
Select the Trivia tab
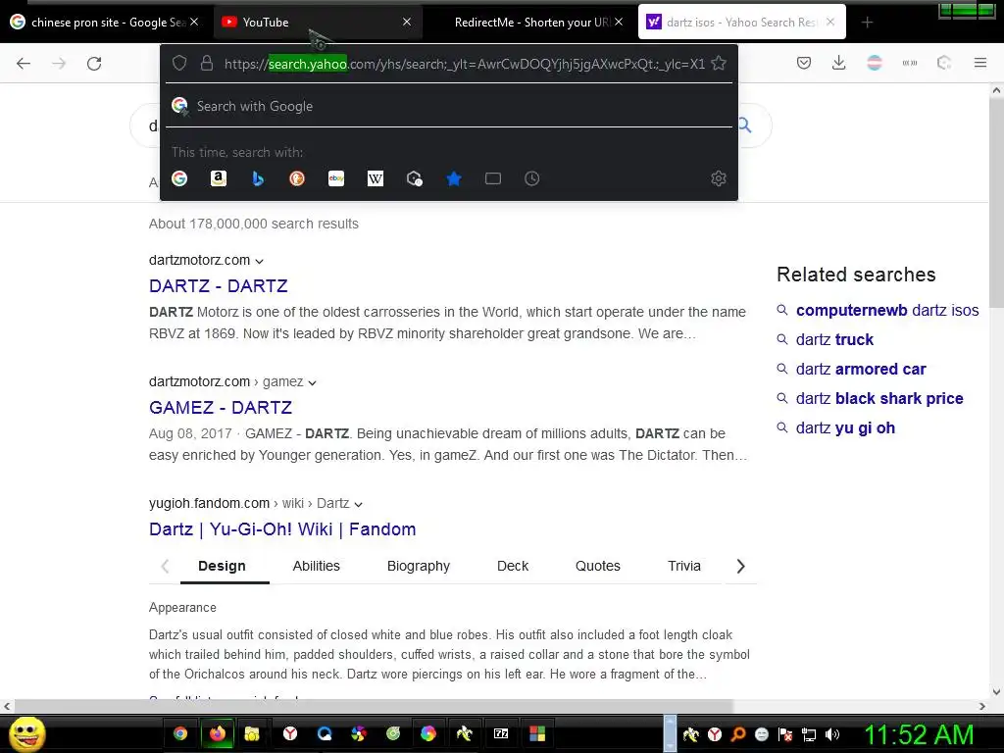coord(683,566)
